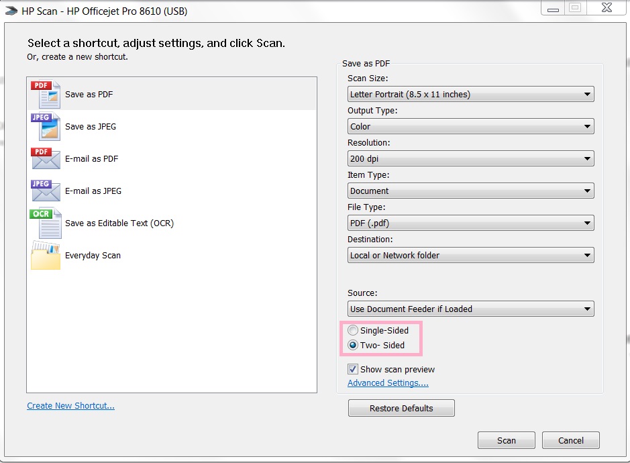The height and width of the screenshot is (463, 630).
Task: Open the Scan Size dropdown
Action: click(x=470, y=95)
